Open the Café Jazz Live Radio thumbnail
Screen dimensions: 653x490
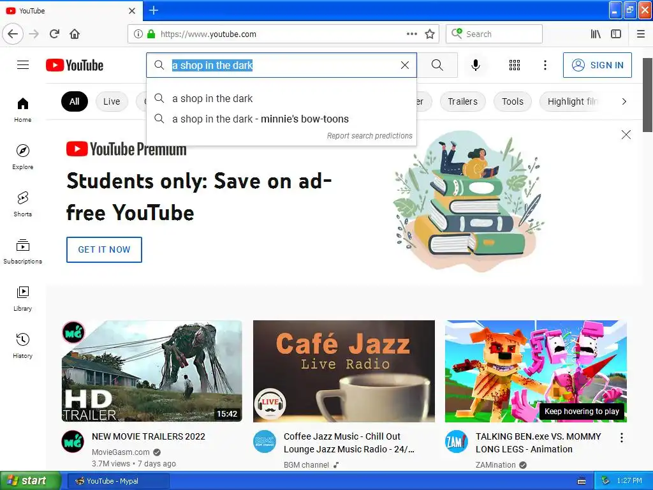click(344, 371)
